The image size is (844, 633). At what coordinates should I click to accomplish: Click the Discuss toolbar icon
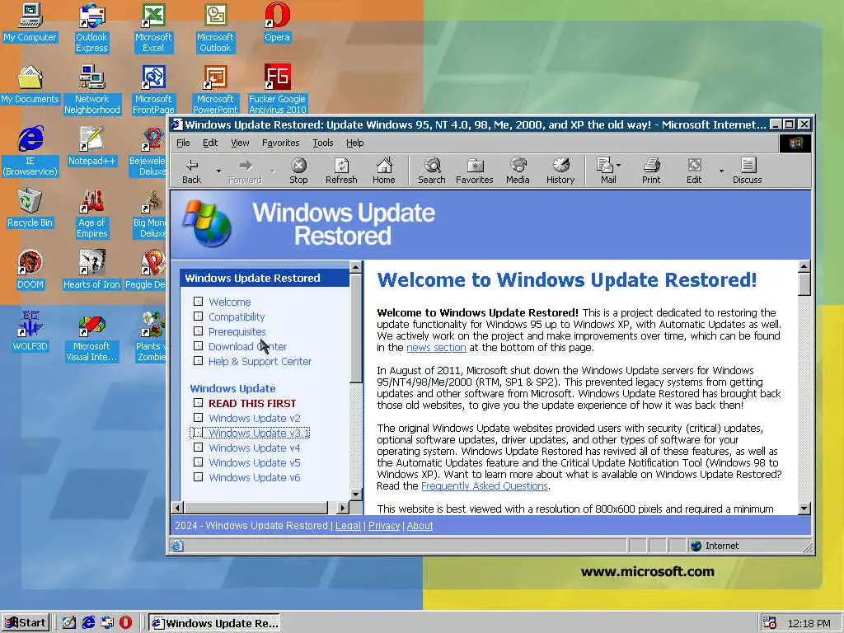pos(747,171)
